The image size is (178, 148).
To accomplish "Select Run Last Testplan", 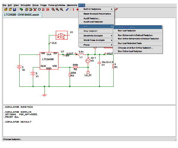I will click(127, 30).
